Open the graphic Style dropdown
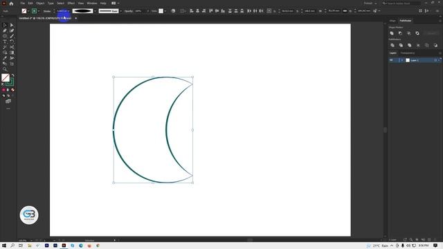This screenshot has width=443, height=249. [165, 11]
